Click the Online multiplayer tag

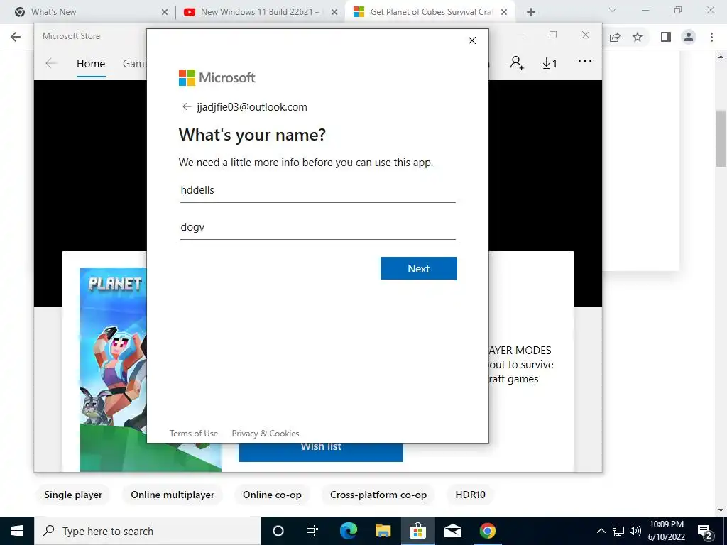click(173, 495)
